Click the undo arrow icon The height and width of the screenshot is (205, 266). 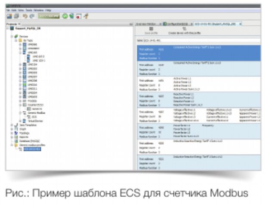pyautogui.click(x=25, y=16)
